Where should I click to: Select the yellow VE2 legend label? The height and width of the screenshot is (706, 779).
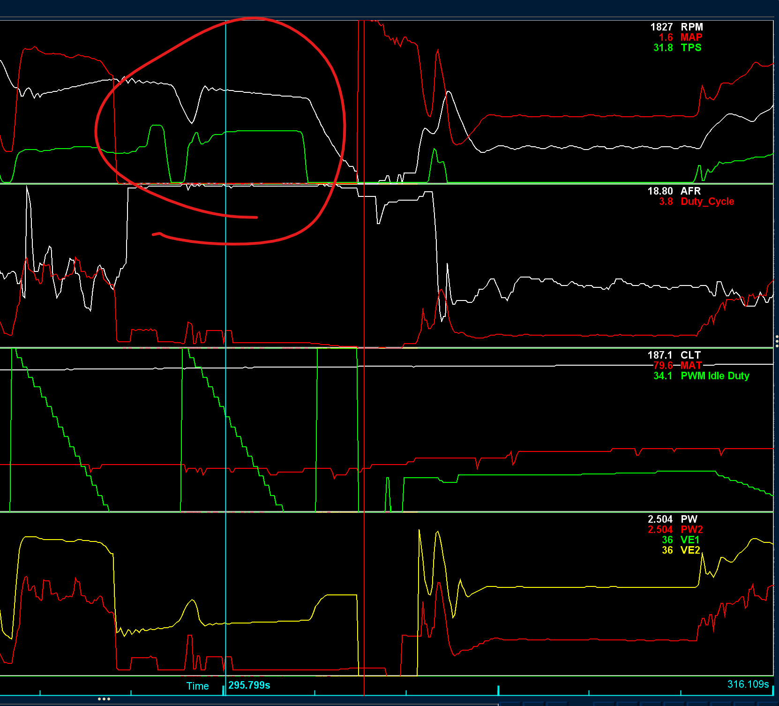point(690,550)
